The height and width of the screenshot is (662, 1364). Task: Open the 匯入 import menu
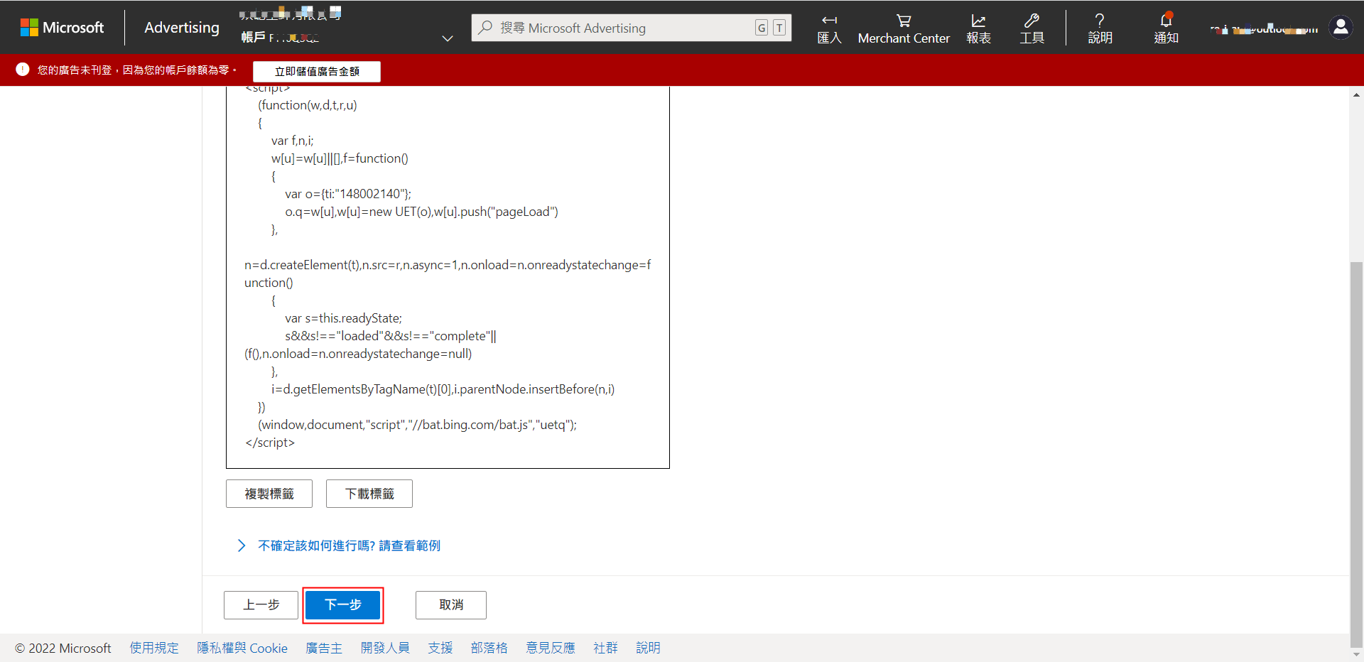pyautogui.click(x=829, y=28)
